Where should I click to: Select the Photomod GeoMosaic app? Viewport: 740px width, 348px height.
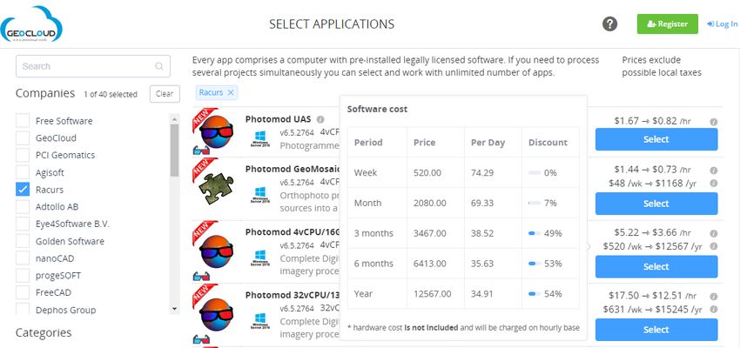coord(656,204)
